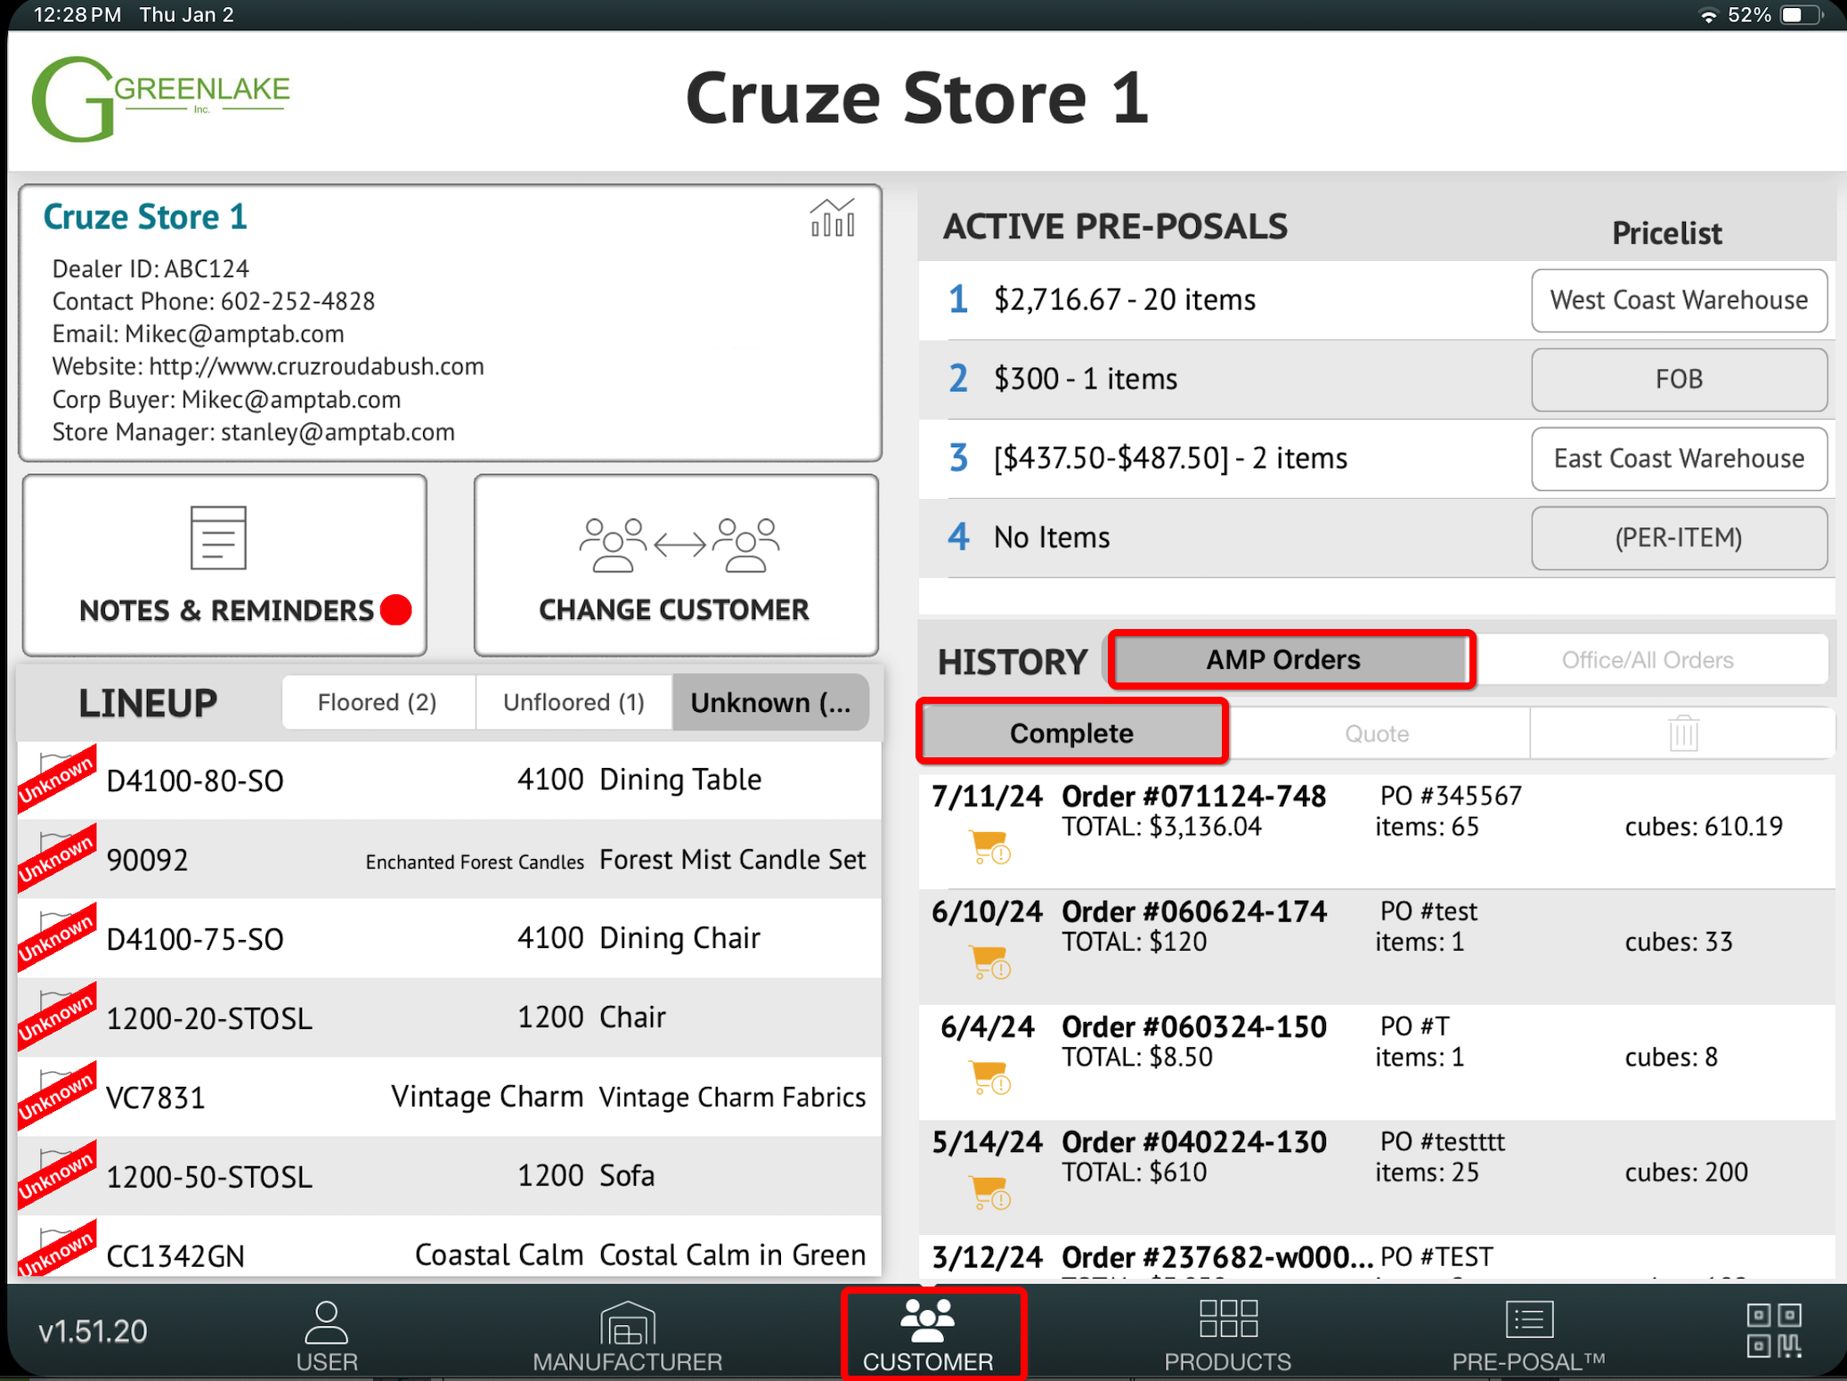Open the QR code scanner icon
Viewport: 1847px width, 1381px height.
[1773, 1330]
